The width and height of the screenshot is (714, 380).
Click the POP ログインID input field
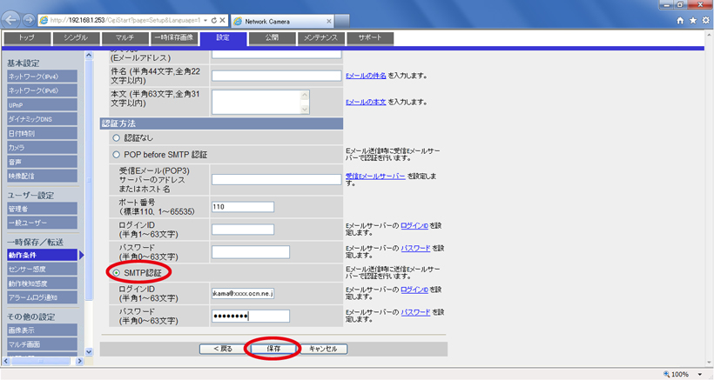tap(243, 229)
